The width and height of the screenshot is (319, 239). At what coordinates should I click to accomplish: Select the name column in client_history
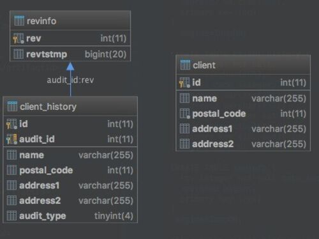tap(32, 155)
